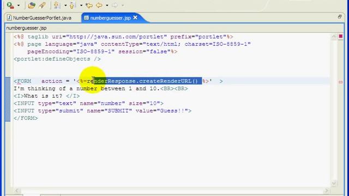Click the Java file icon on NumberGuesserPortlet tab
This screenshot has width=349, height=196.
point(9,18)
